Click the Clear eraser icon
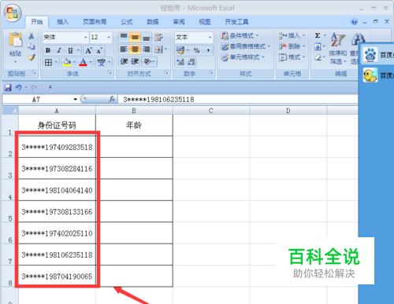394x304 pixels. click(x=318, y=57)
